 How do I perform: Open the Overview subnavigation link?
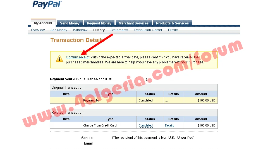coord(38,30)
